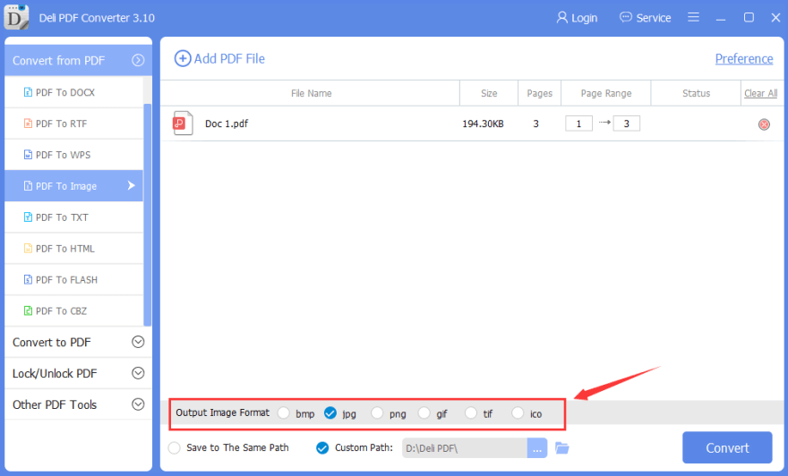Collapse the Convert from PDF section
Screen dimensions: 788x476
tap(138, 60)
